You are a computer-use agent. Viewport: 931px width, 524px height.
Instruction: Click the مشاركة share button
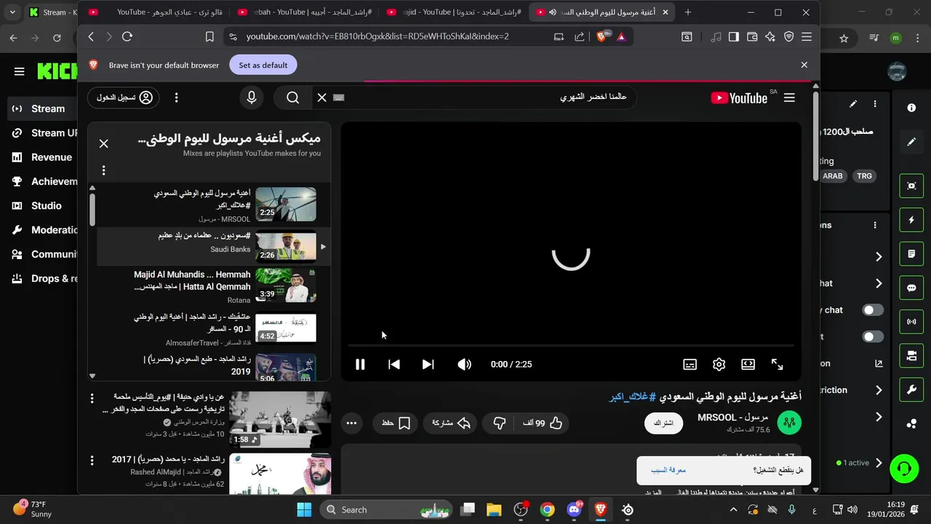(x=452, y=423)
